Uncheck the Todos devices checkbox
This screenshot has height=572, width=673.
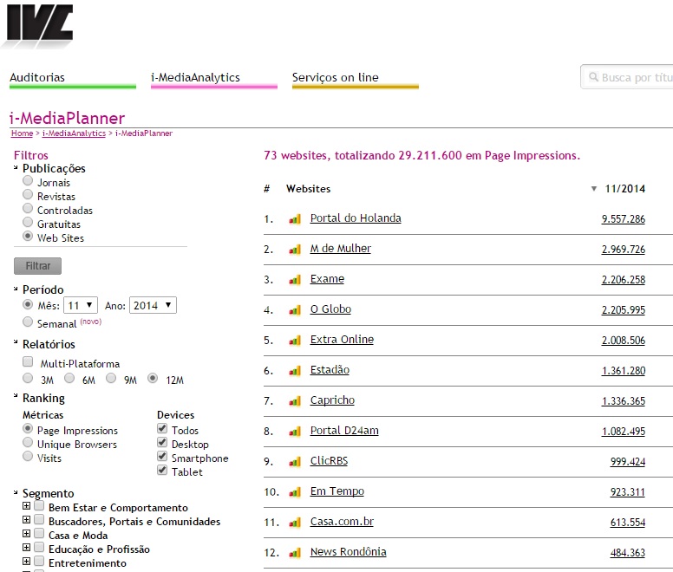(x=162, y=428)
